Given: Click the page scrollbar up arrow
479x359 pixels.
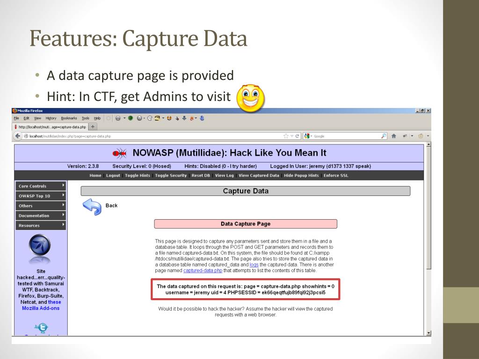Looking at the screenshot, I should pos(428,144).
